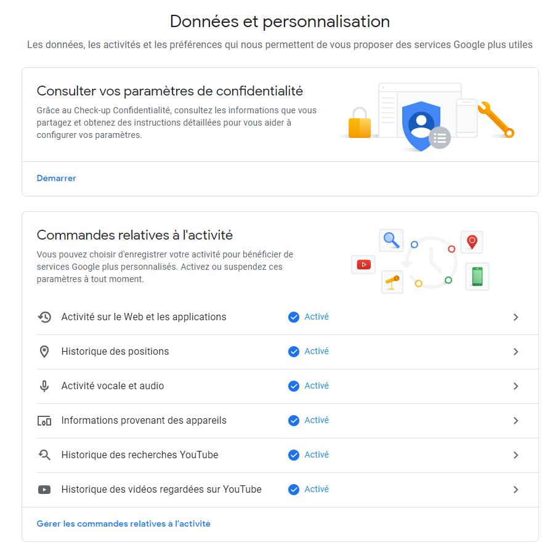This screenshot has width=550, height=550.
Task: Disable Activité sur le Web et les applications
Action: coord(516,317)
